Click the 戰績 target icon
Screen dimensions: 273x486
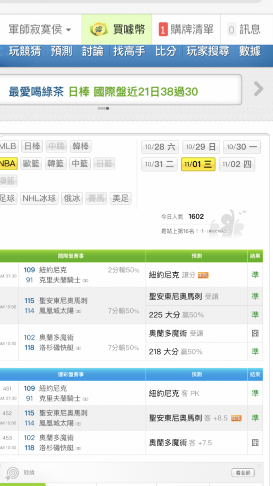[x=13, y=473]
